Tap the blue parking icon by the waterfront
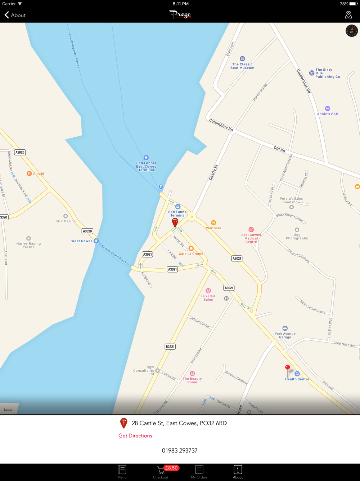 pos(161,187)
